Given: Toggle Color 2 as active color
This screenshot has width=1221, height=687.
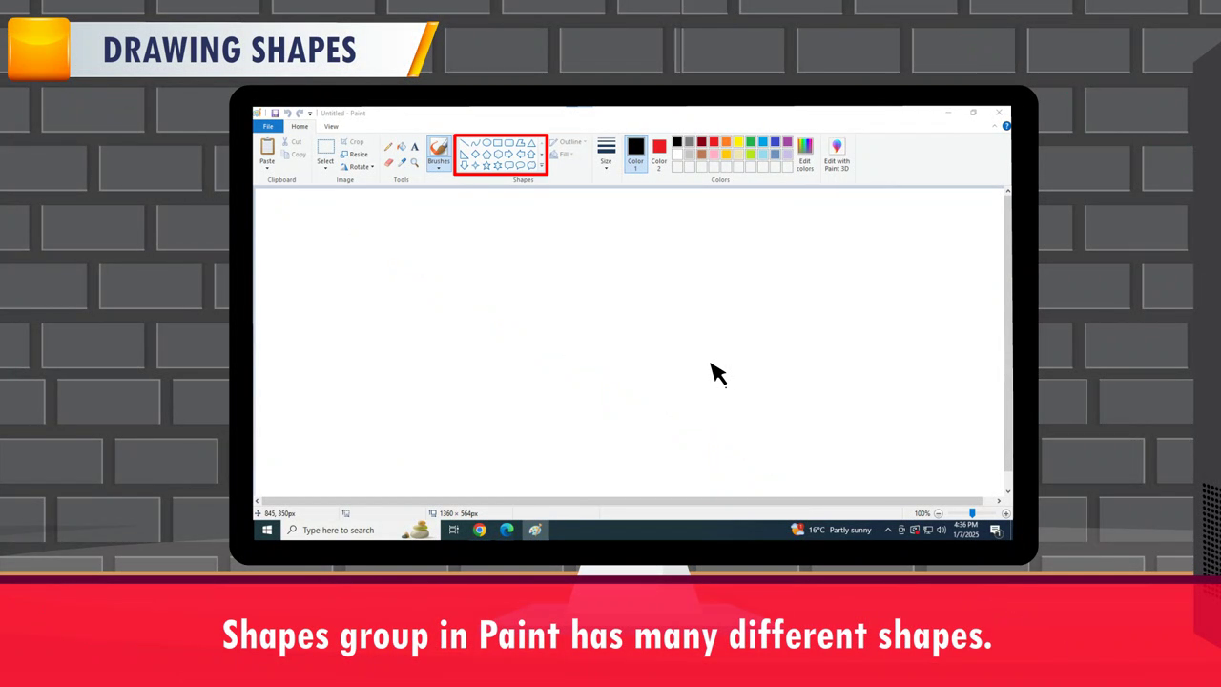Looking at the screenshot, I should (x=659, y=153).
